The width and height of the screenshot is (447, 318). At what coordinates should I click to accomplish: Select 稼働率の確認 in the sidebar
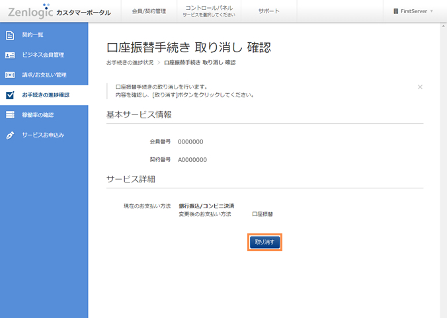click(x=44, y=115)
